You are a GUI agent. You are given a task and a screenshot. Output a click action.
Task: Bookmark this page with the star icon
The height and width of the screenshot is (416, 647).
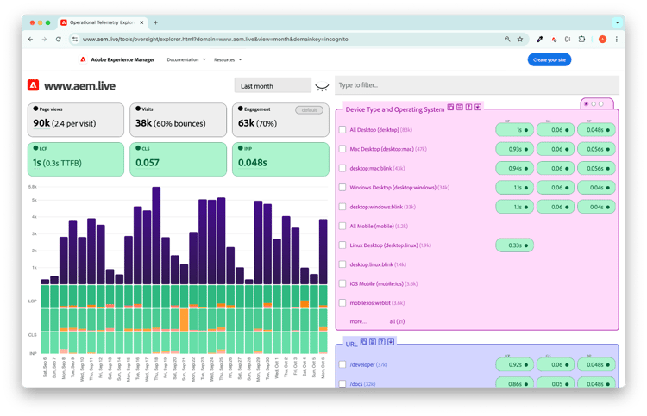pos(520,39)
